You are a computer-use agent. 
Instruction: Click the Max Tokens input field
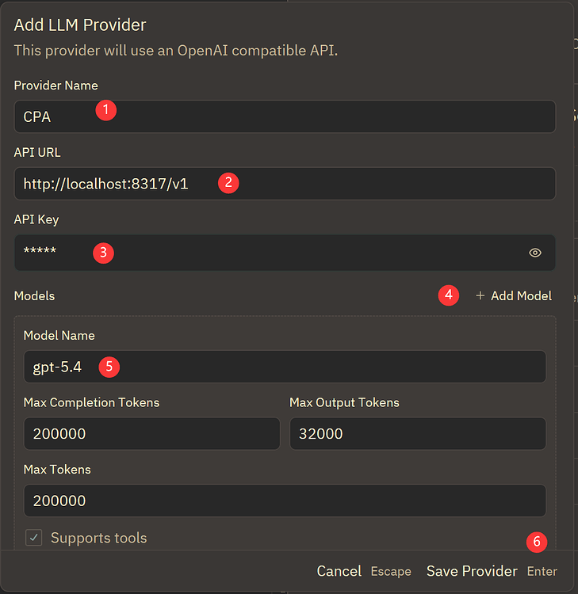[285, 501]
